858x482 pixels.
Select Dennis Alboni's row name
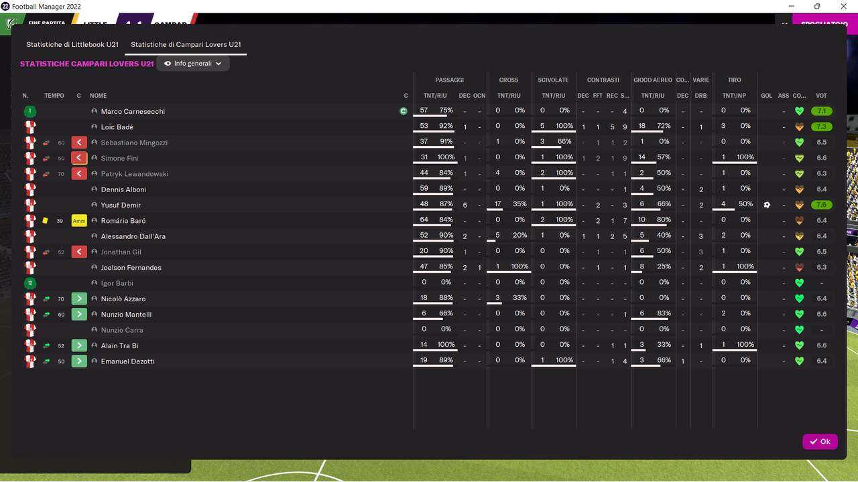(x=123, y=189)
